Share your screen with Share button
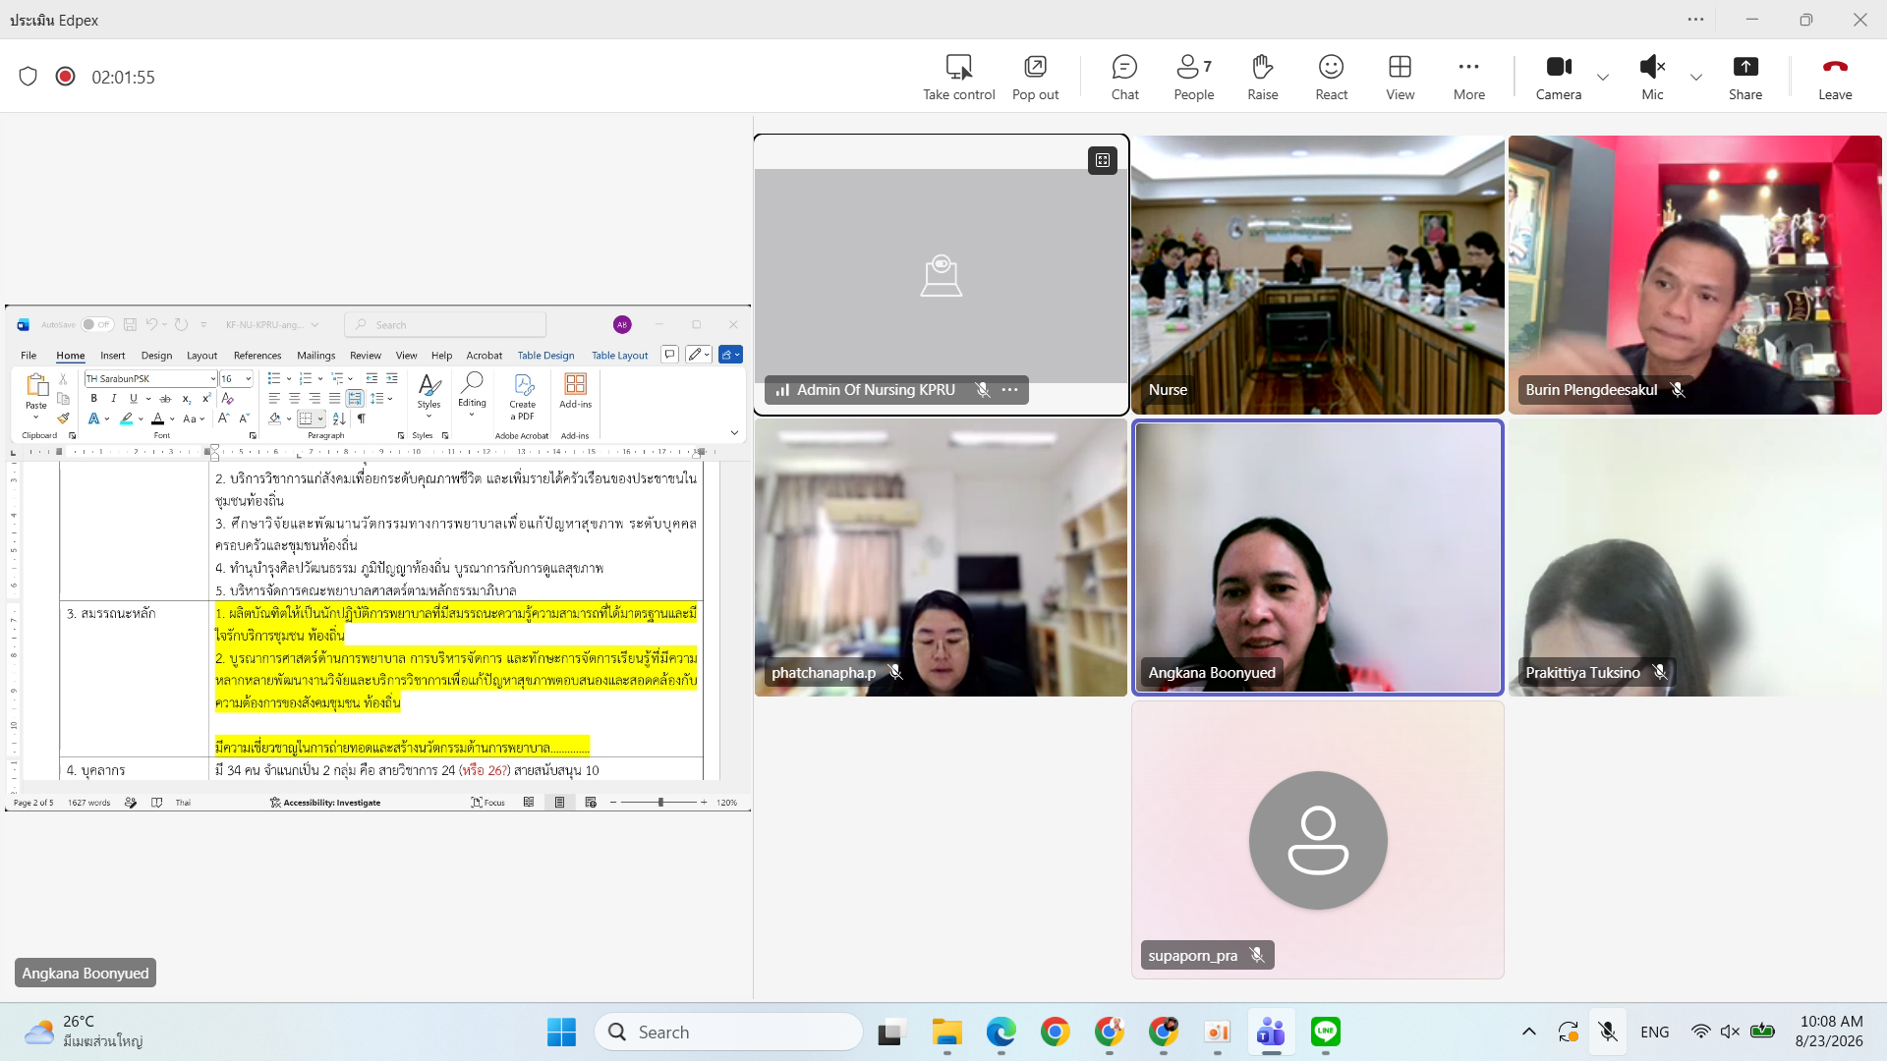Image resolution: width=1887 pixels, height=1061 pixels. 1745,78
